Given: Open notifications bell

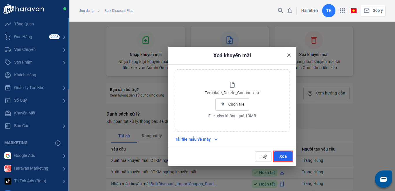Looking at the screenshot, I should pyautogui.click(x=290, y=11).
